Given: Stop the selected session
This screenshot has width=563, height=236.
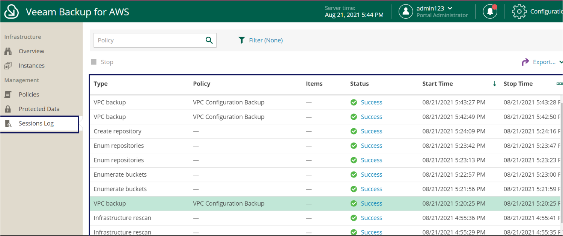Looking at the screenshot, I should coord(102,62).
